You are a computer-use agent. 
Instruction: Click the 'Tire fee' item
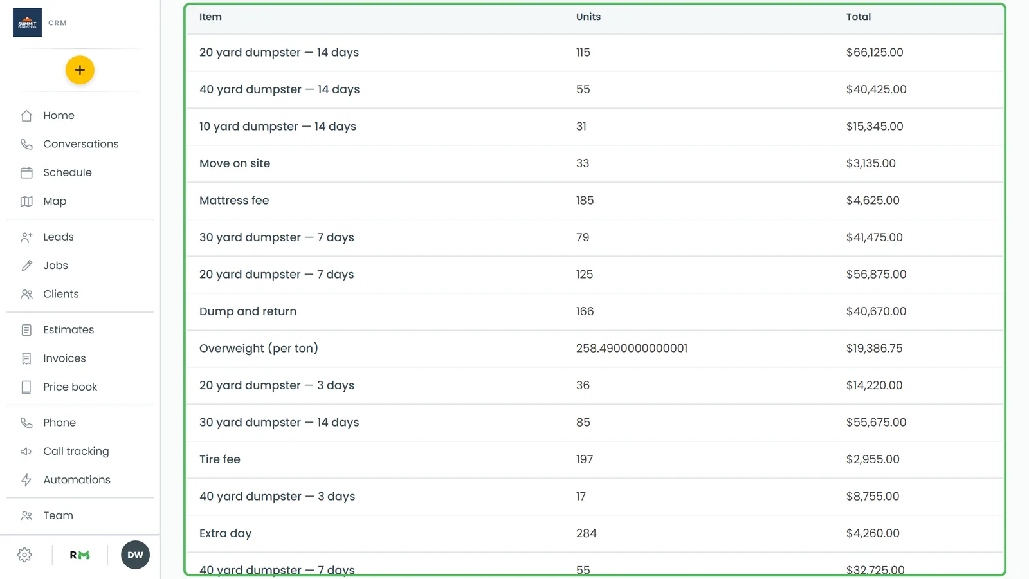pyautogui.click(x=220, y=459)
